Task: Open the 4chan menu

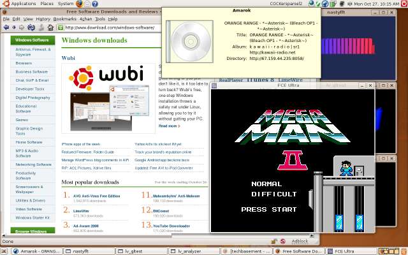Action: click(x=86, y=19)
